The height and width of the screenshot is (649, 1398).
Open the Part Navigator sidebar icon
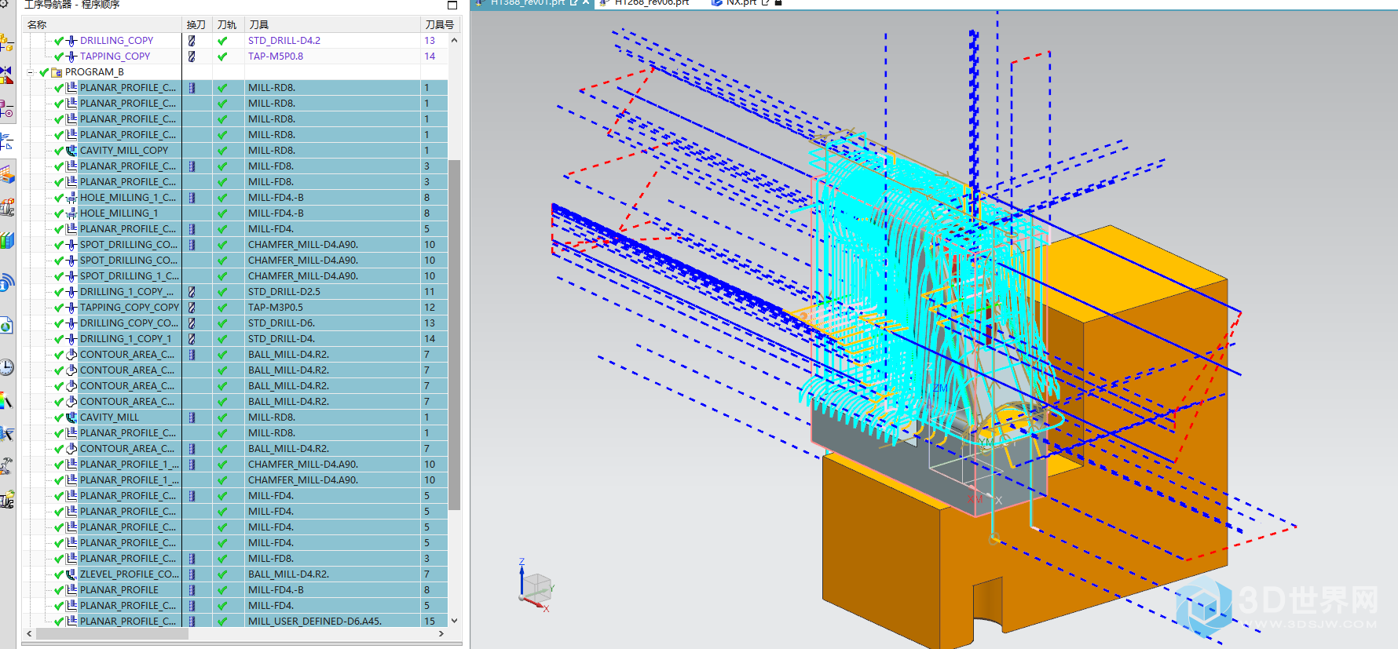[x=6, y=109]
